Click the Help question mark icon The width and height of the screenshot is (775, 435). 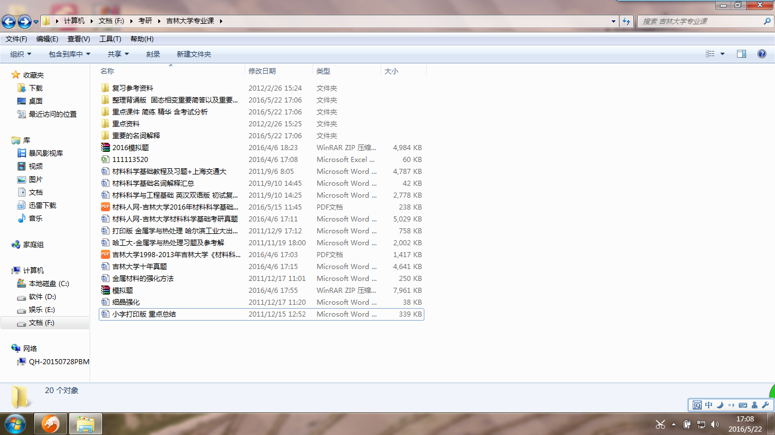pos(762,54)
